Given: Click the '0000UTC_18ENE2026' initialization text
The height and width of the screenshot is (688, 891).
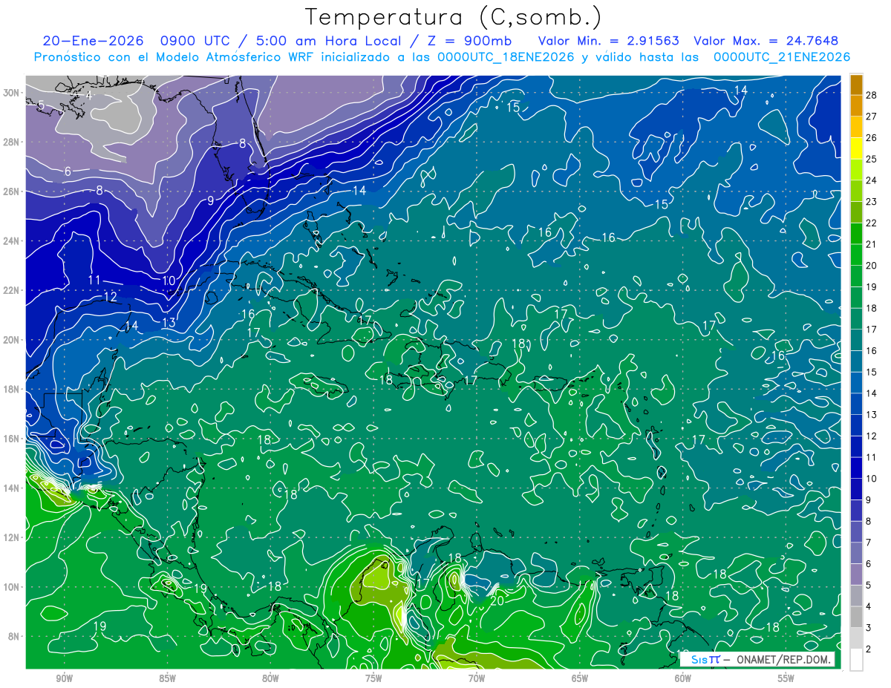Looking at the screenshot, I should pos(506,57).
